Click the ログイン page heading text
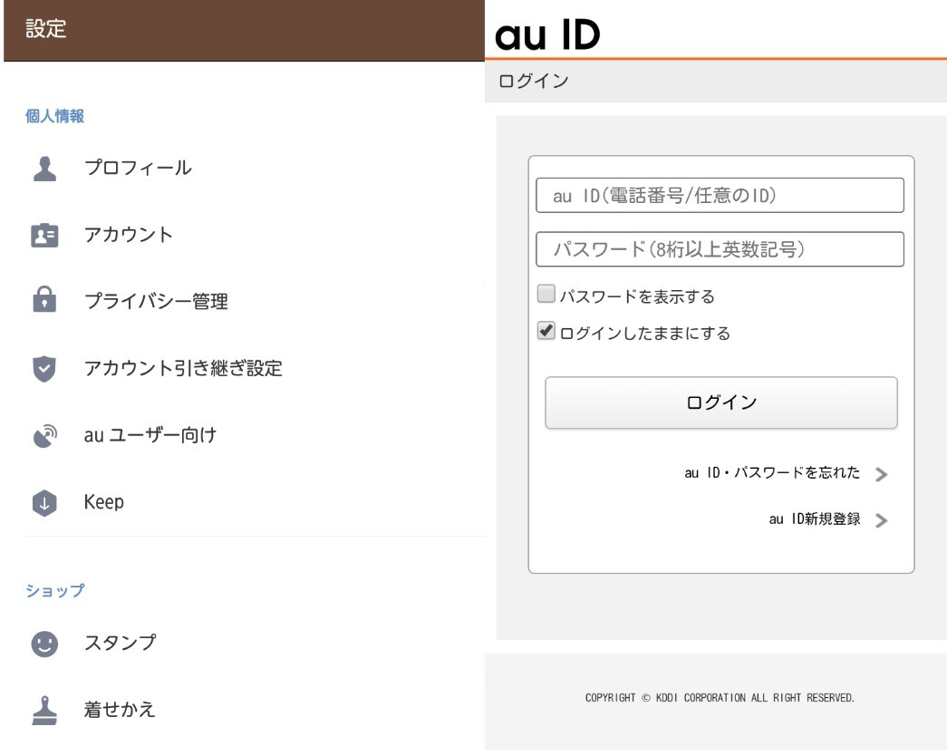The height and width of the screenshot is (756, 947). [x=534, y=81]
